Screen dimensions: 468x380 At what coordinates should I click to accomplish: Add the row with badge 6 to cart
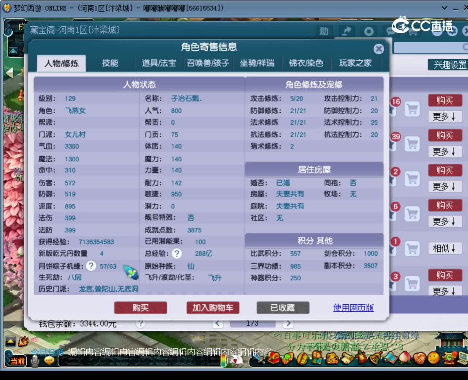click(x=412, y=214)
